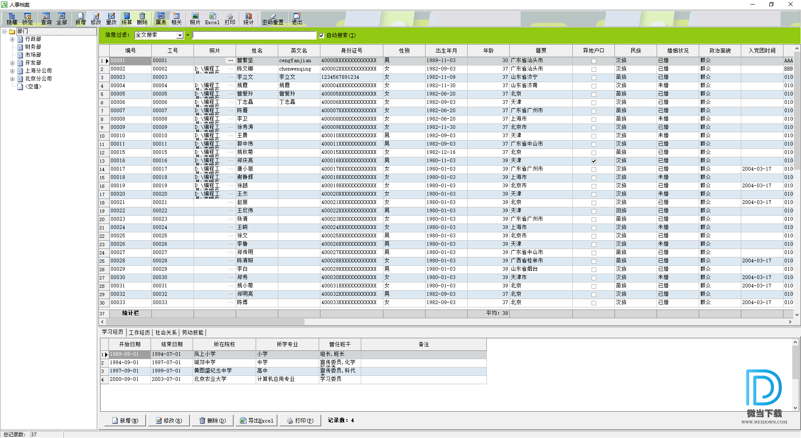801x438 pixels.
Task: Expand the 开发部 tree node
Action: (13, 63)
